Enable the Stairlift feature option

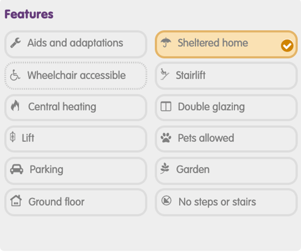pos(226,76)
